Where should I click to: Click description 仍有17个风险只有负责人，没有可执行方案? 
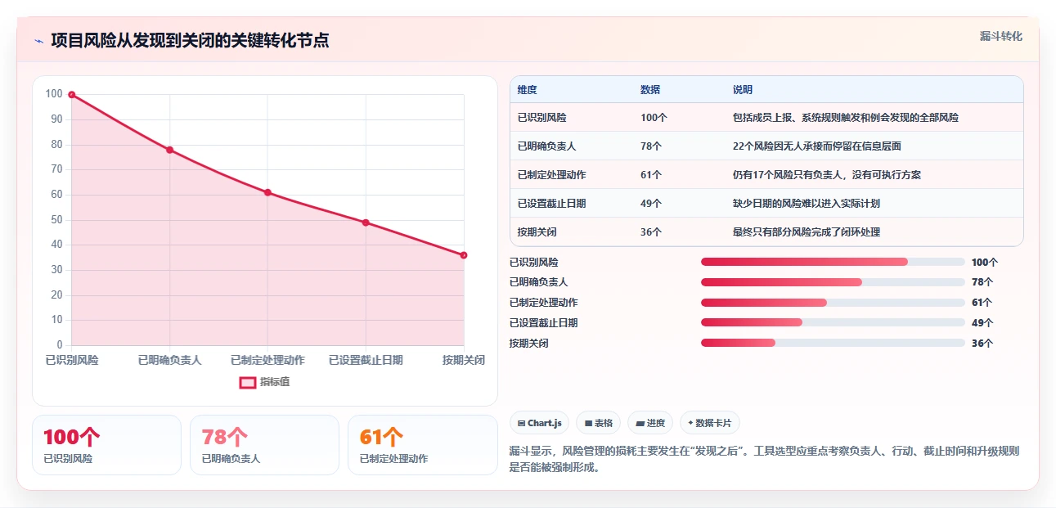(x=828, y=175)
